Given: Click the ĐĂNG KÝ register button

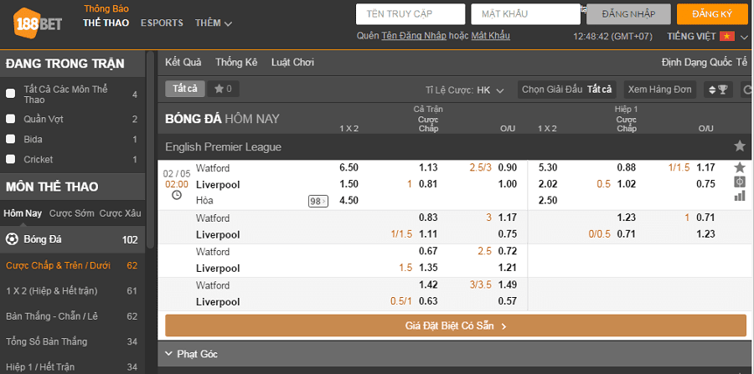Looking at the screenshot, I should pyautogui.click(x=712, y=14).
